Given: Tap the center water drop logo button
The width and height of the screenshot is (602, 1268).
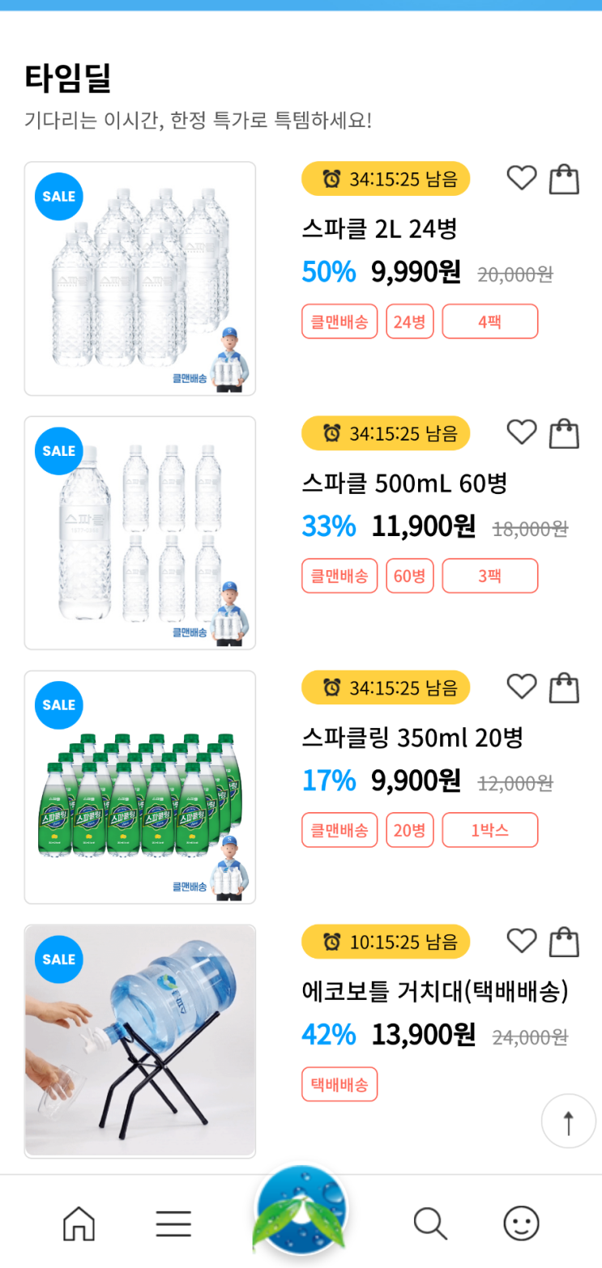Looking at the screenshot, I should click(301, 1211).
